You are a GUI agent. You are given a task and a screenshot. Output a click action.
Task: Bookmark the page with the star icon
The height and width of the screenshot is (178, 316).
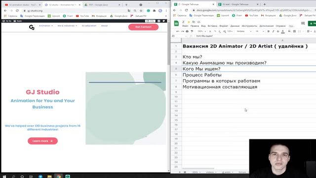coord(141,11)
